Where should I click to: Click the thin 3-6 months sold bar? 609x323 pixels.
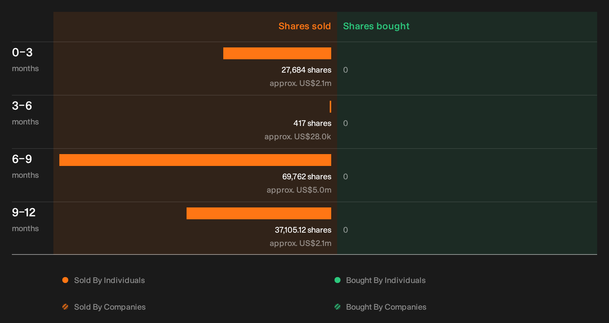330,107
